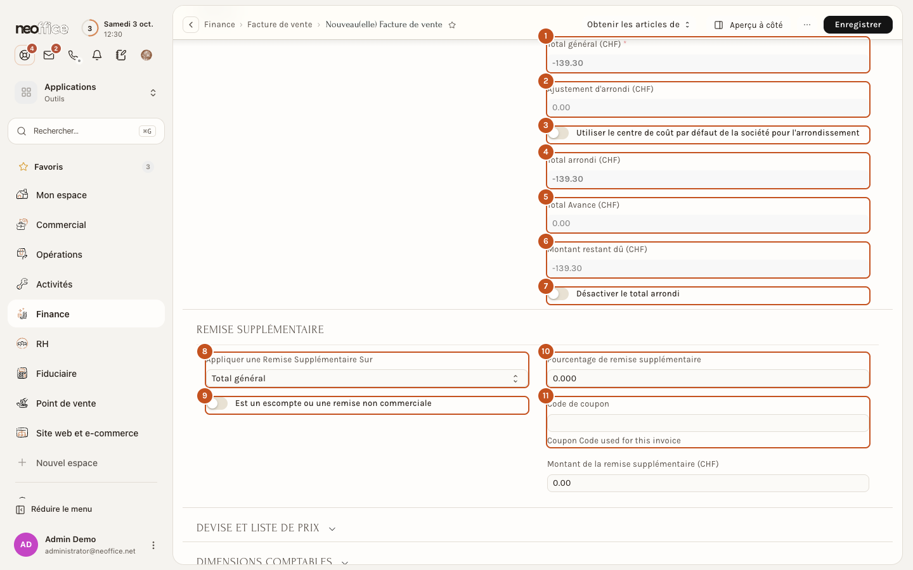Image resolution: width=913 pixels, height=570 pixels.
Task: Open Favoris in sidebar
Action: pyautogui.click(x=86, y=167)
